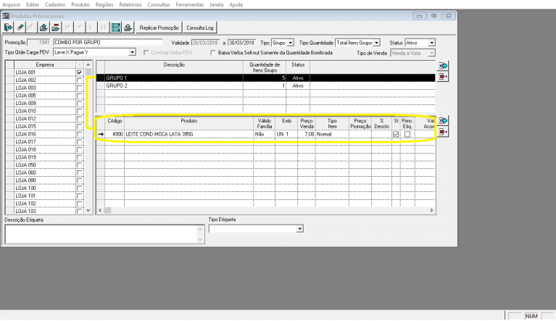This screenshot has width=556, height=321.
Task: Click the folder with red bar delete icon
Action: coord(56,28)
